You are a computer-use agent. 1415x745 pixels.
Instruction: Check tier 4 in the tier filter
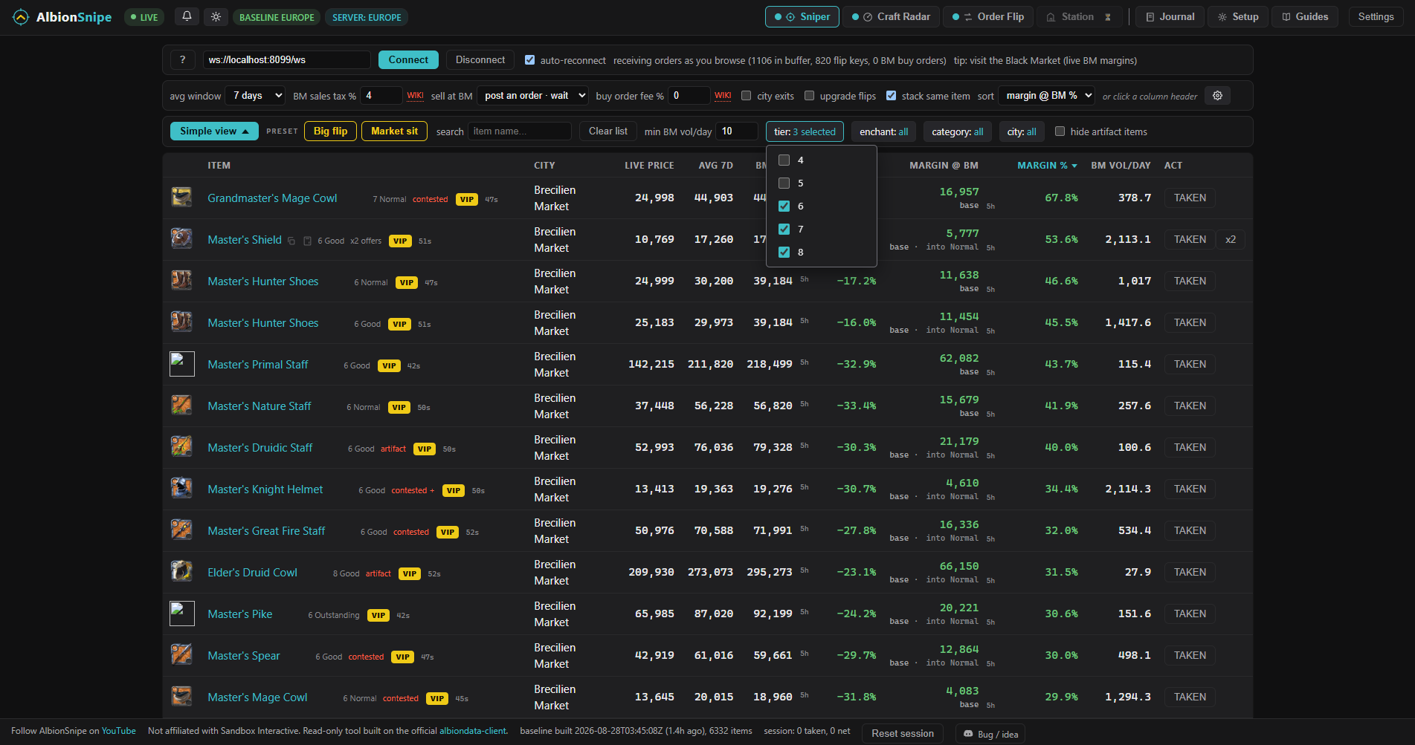pyautogui.click(x=784, y=160)
